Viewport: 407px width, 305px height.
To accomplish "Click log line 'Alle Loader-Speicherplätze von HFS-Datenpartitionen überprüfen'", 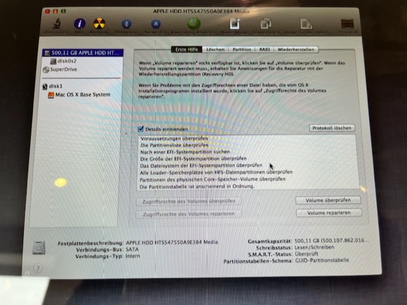I will pos(216,172).
